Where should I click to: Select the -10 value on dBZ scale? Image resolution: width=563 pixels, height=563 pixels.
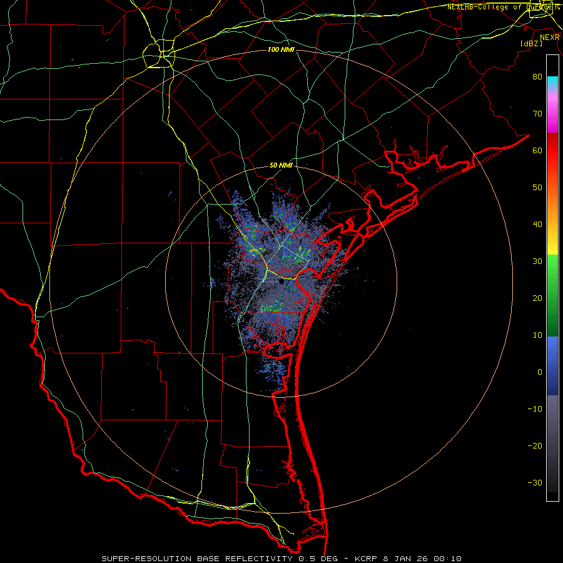click(535, 409)
